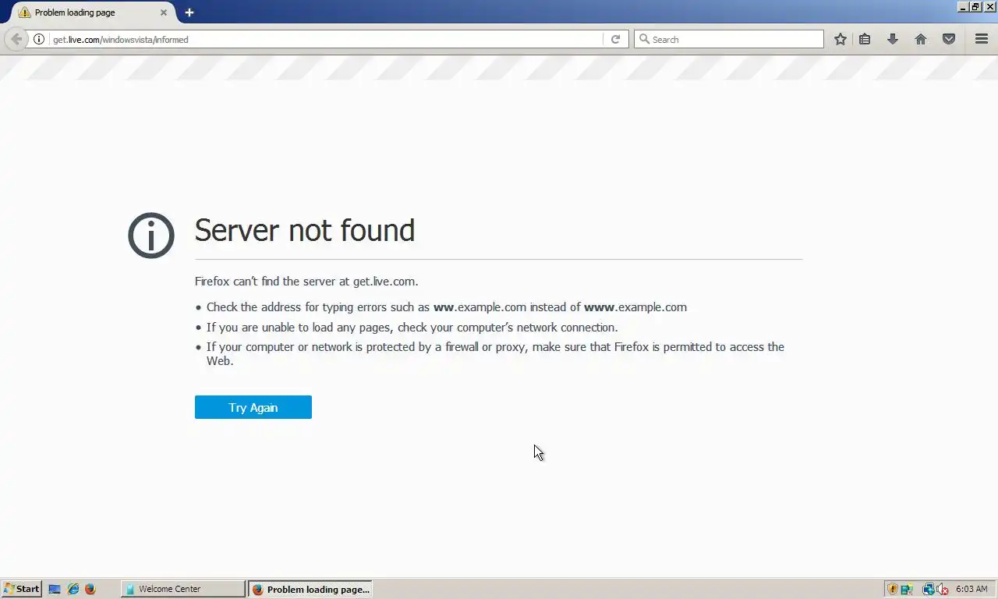Minimize the Firefox window
Image resolution: width=998 pixels, height=599 pixels.
click(963, 6)
